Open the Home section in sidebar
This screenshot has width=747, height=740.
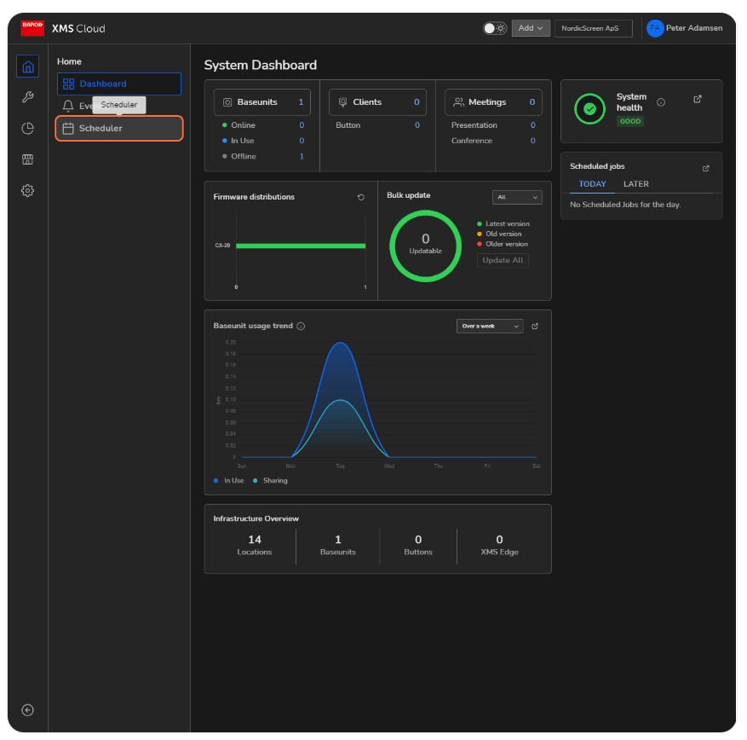[27, 66]
